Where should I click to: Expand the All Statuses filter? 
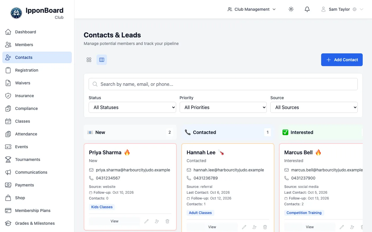pyautogui.click(x=132, y=107)
